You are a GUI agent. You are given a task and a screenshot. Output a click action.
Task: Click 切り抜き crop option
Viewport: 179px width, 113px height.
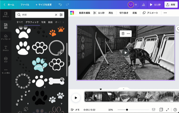click(124, 13)
